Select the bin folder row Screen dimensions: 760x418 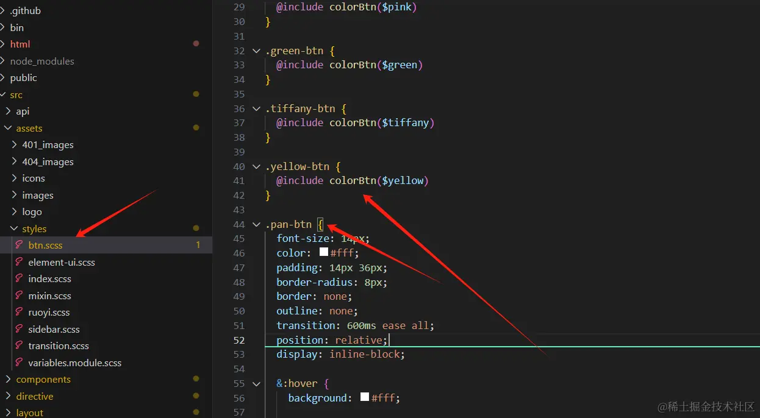coord(106,27)
